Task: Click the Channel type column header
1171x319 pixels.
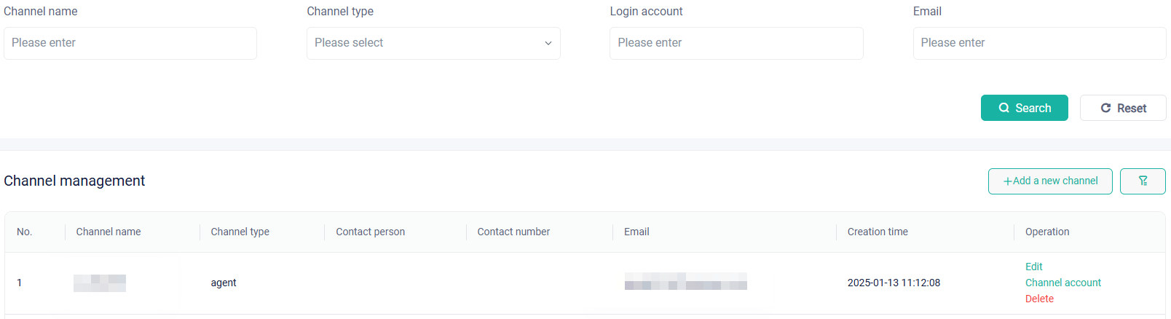Action: [x=240, y=232]
